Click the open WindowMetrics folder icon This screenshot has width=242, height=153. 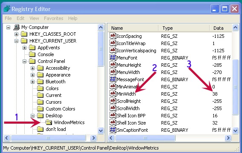point(49,122)
